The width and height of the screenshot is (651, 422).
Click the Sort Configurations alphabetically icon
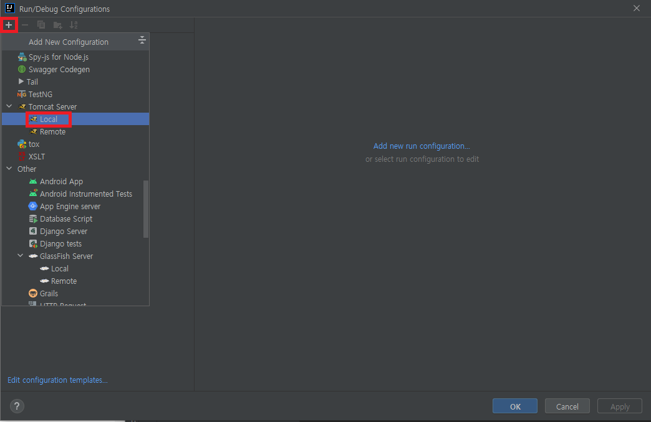click(74, 25)
